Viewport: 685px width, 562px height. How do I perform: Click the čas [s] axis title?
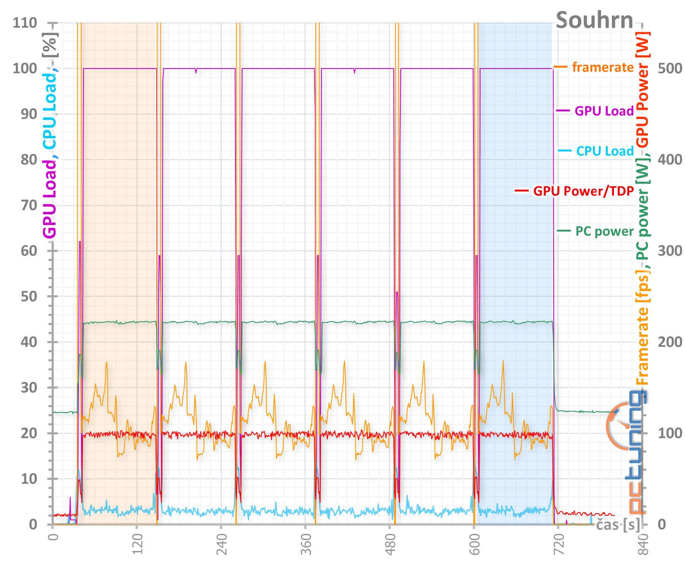click(x=618, y=525)
